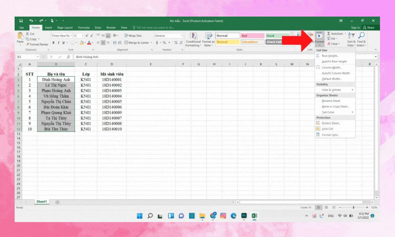Viewport: 395px width, 237px height.
Task: Click the Save icon in title bar
Action: [x=21, y=21]
